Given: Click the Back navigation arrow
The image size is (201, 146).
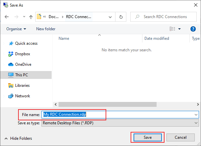Looking at the screenshot, I should tap(7, 17).
